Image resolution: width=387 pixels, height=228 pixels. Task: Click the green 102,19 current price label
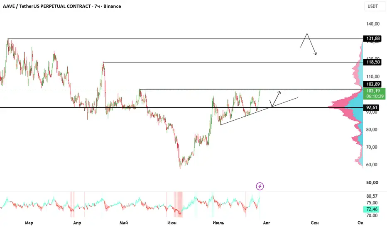[x=375, y=93]
